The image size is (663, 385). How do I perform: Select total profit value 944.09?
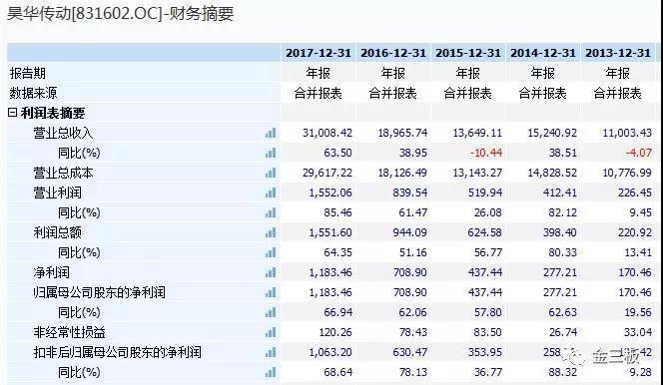click(409, 232)
